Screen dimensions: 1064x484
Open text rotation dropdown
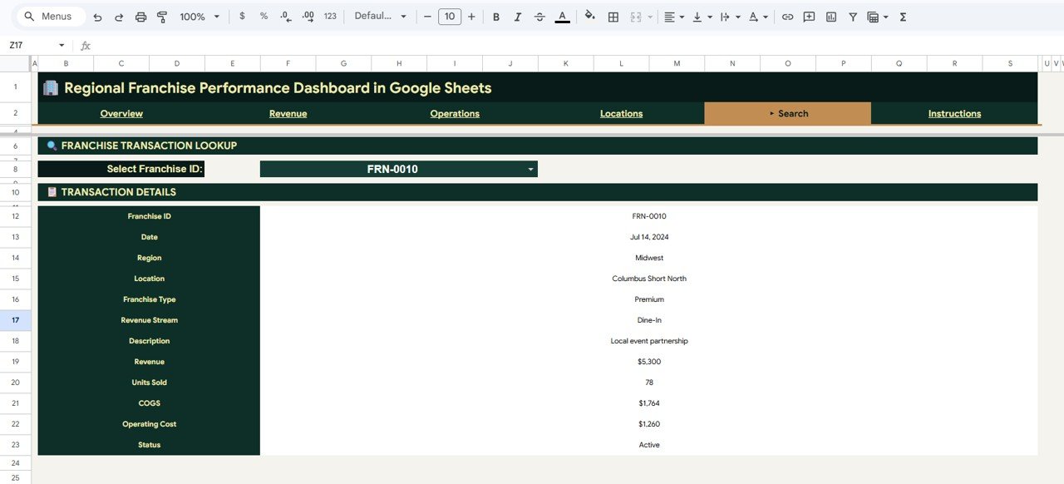click(757, 17)
